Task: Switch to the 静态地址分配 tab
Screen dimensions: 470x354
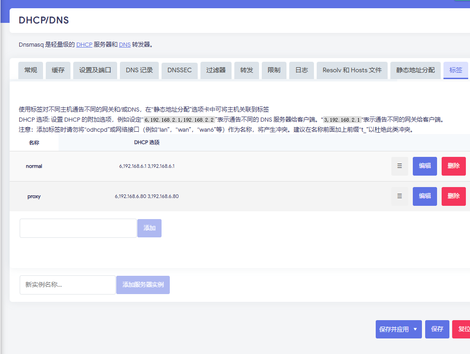Action: 416,70
